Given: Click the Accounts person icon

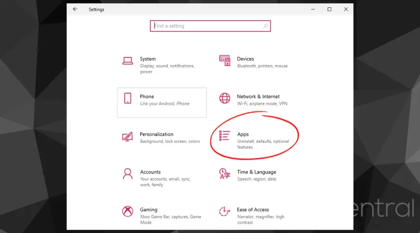Looking at the screenshot, I should [x=127, y=174].
